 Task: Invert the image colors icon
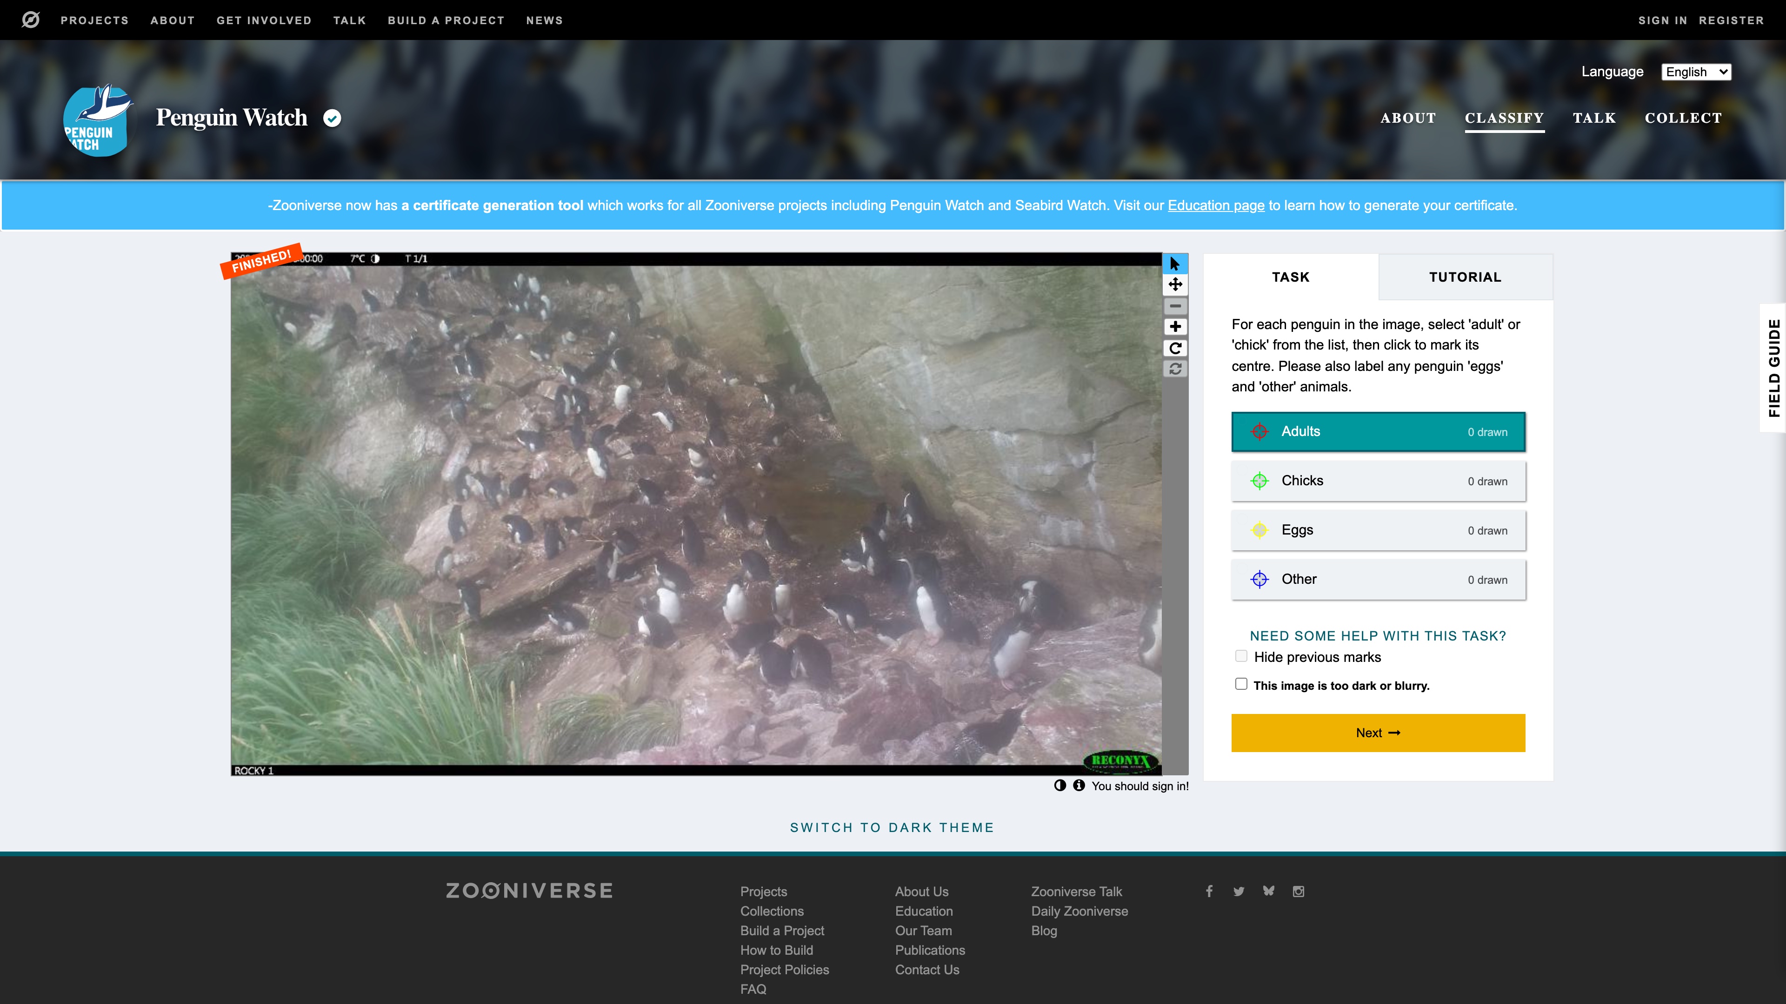pos(1060,785)
